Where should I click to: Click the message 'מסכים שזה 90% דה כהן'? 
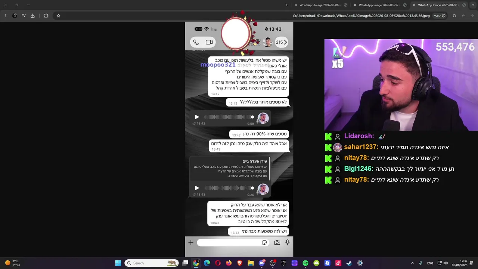tap(260, 134)
